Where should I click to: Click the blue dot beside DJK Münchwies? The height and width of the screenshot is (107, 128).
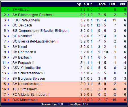pos(8,100)
